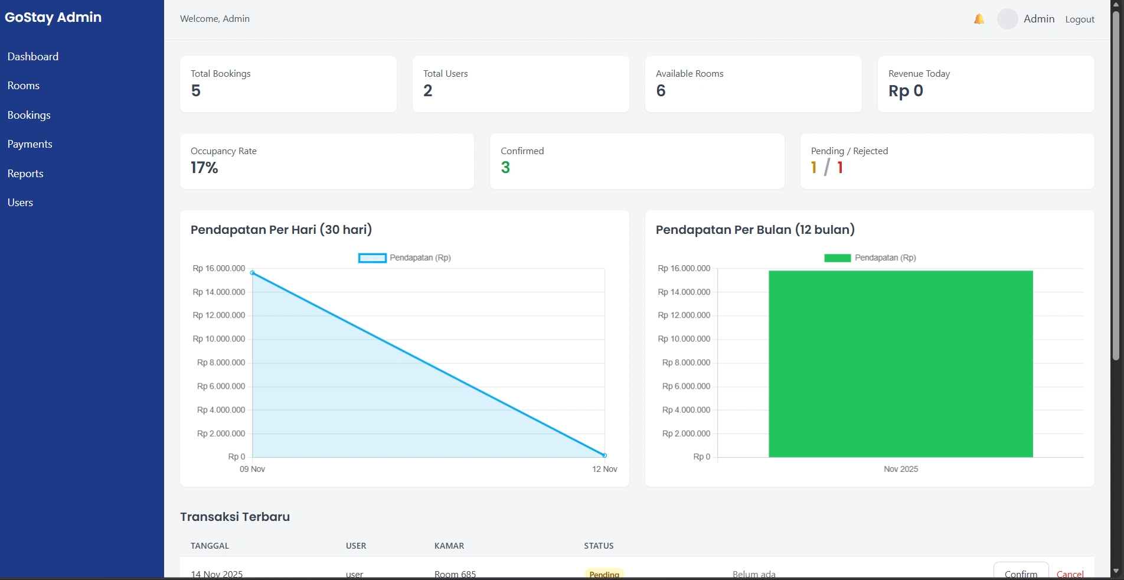Click the notification bell icon
Screen dimensions: 1124x580
pyautogui.click(x=979, y=19)
